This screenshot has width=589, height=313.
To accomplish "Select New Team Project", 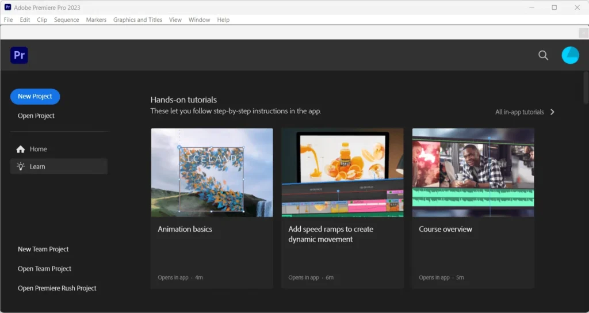I will click(43, 249).
